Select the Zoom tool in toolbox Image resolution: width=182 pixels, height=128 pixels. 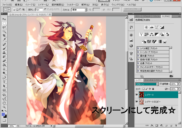tap(4, 107)
